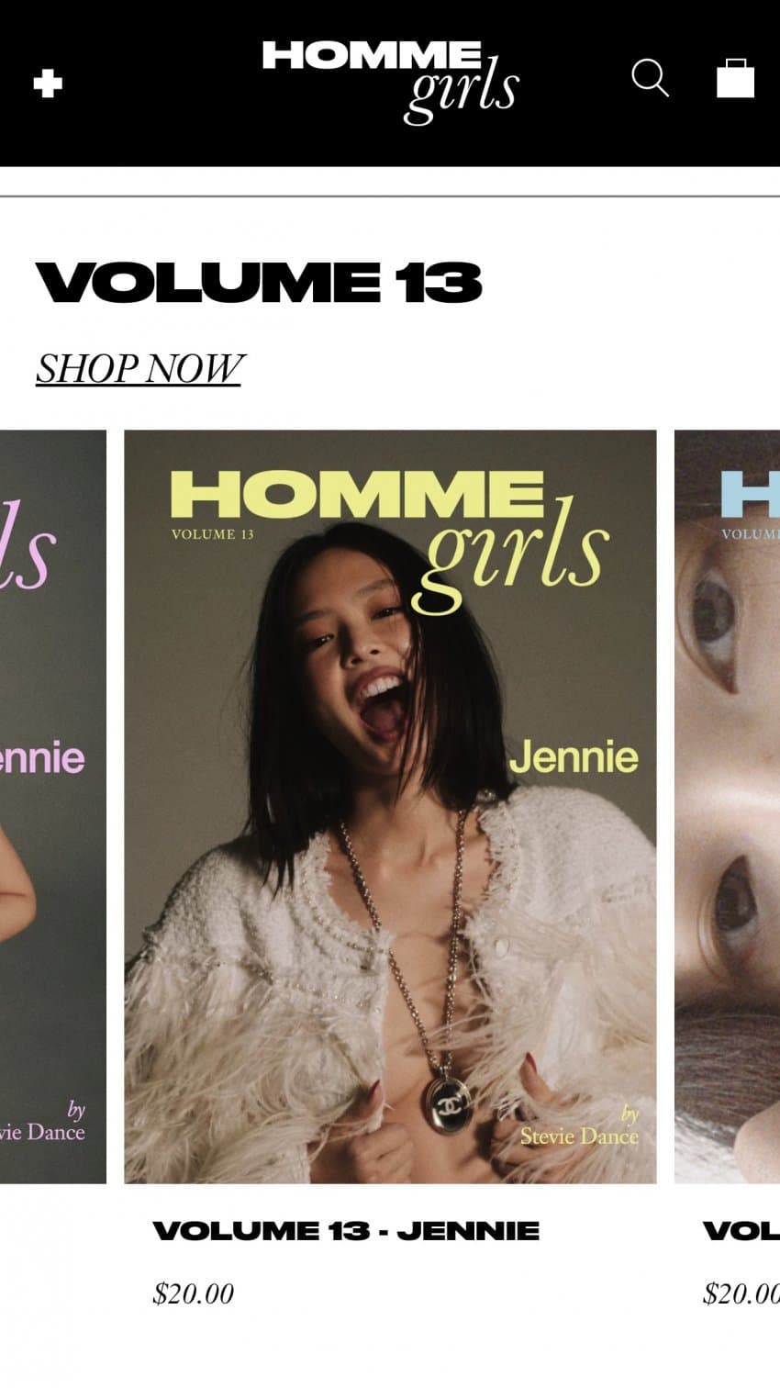This screenshot has height=1388, width=780.
Task: Click small VOLUME 13 text on center cover
Action: click(x=212, y=534)
